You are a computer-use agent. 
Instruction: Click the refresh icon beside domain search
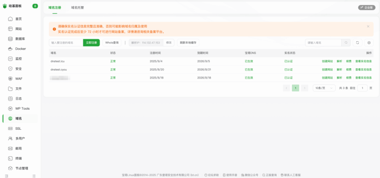click(x=357, y=42)
